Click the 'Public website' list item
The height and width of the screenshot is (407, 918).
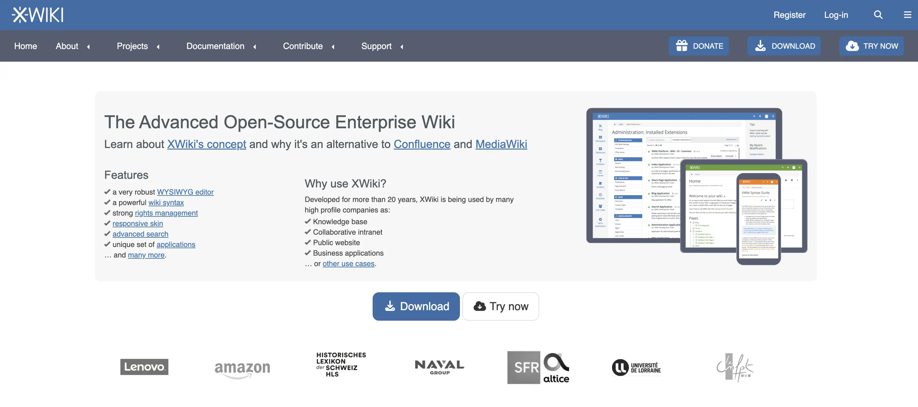click(x=337, y=242)
